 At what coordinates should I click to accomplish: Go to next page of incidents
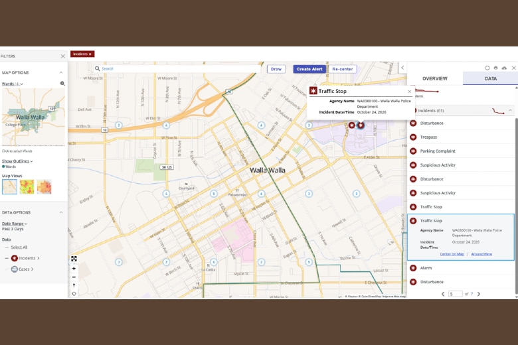479,294
